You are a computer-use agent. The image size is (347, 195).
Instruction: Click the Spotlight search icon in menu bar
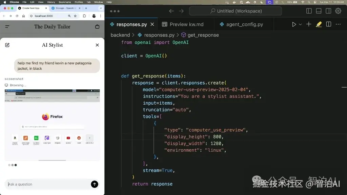point(309,2)
